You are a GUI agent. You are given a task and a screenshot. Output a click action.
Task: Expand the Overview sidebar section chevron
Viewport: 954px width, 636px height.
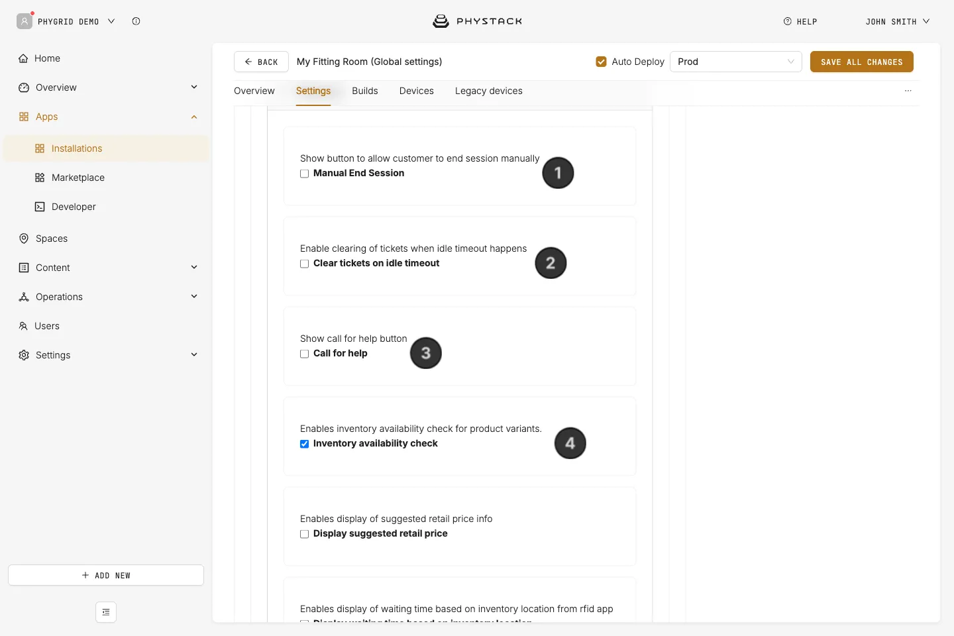[x=194, y=87]
